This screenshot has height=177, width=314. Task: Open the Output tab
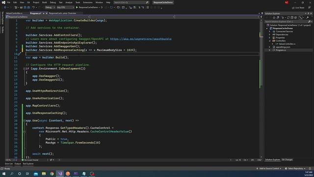tap(18, 164)
